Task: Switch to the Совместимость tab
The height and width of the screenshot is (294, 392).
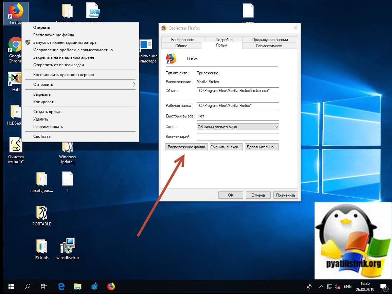Action: coord(269,46)
